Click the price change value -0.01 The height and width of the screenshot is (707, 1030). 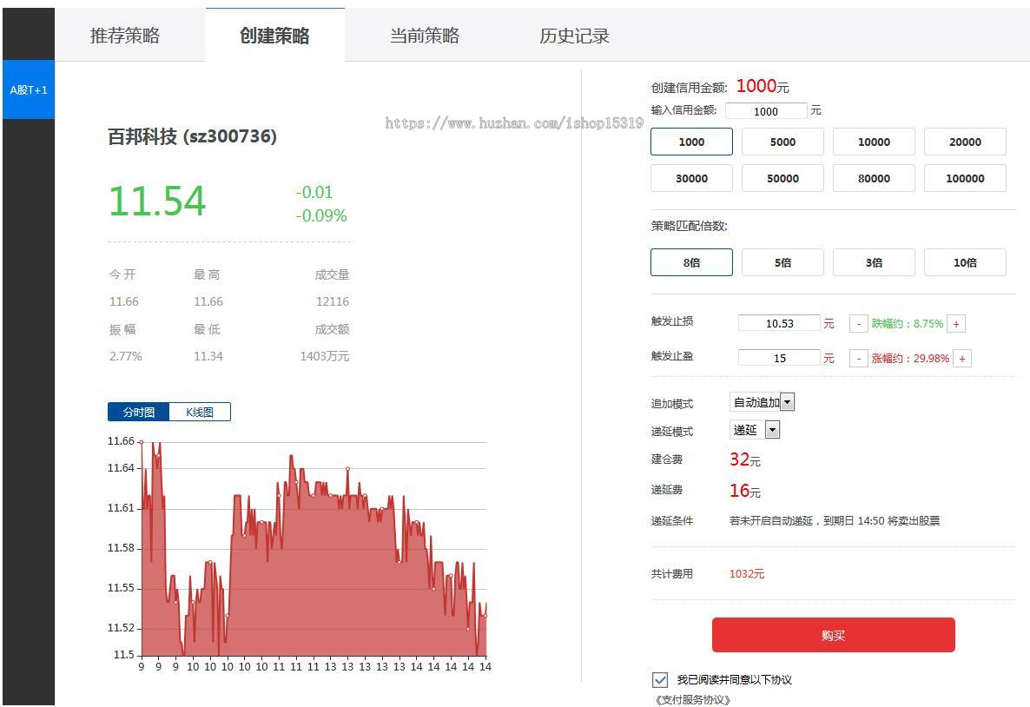(314, 192)
